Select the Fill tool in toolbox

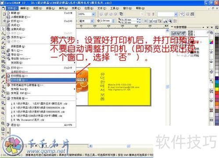(x=3, y=91)
